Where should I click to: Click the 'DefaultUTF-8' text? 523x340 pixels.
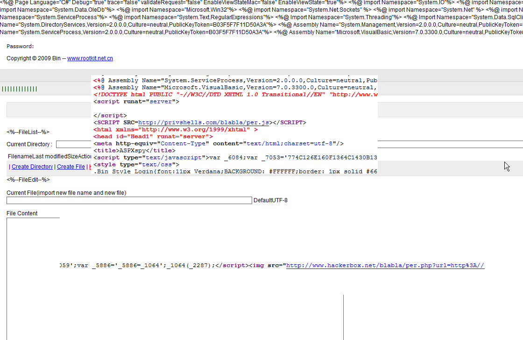click(x=270, y=200)
